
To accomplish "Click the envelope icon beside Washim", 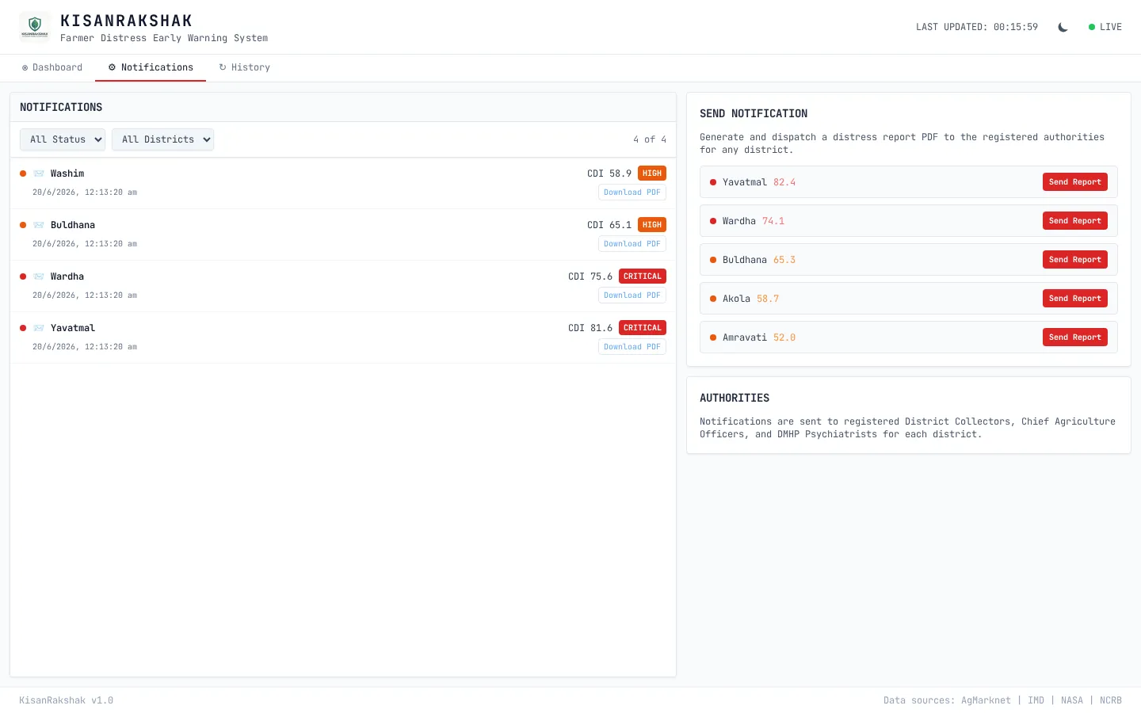I will click(39, 173).
